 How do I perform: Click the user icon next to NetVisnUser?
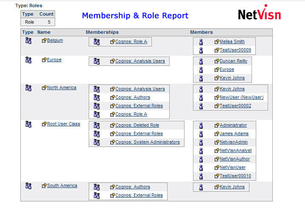click(x=201, y=168)
